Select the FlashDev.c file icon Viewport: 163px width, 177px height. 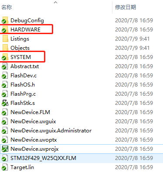click(x=5, y=76)
